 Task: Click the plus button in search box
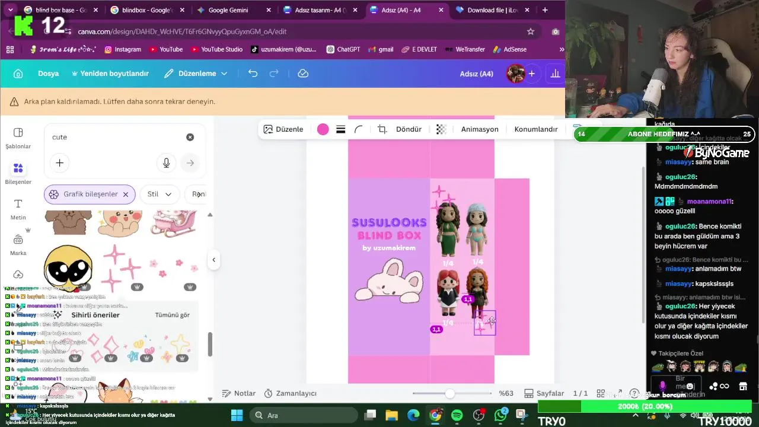pos(59,162)
